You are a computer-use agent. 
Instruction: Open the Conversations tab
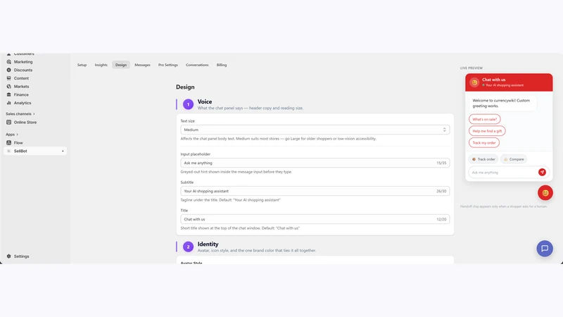tap(197, 65)
